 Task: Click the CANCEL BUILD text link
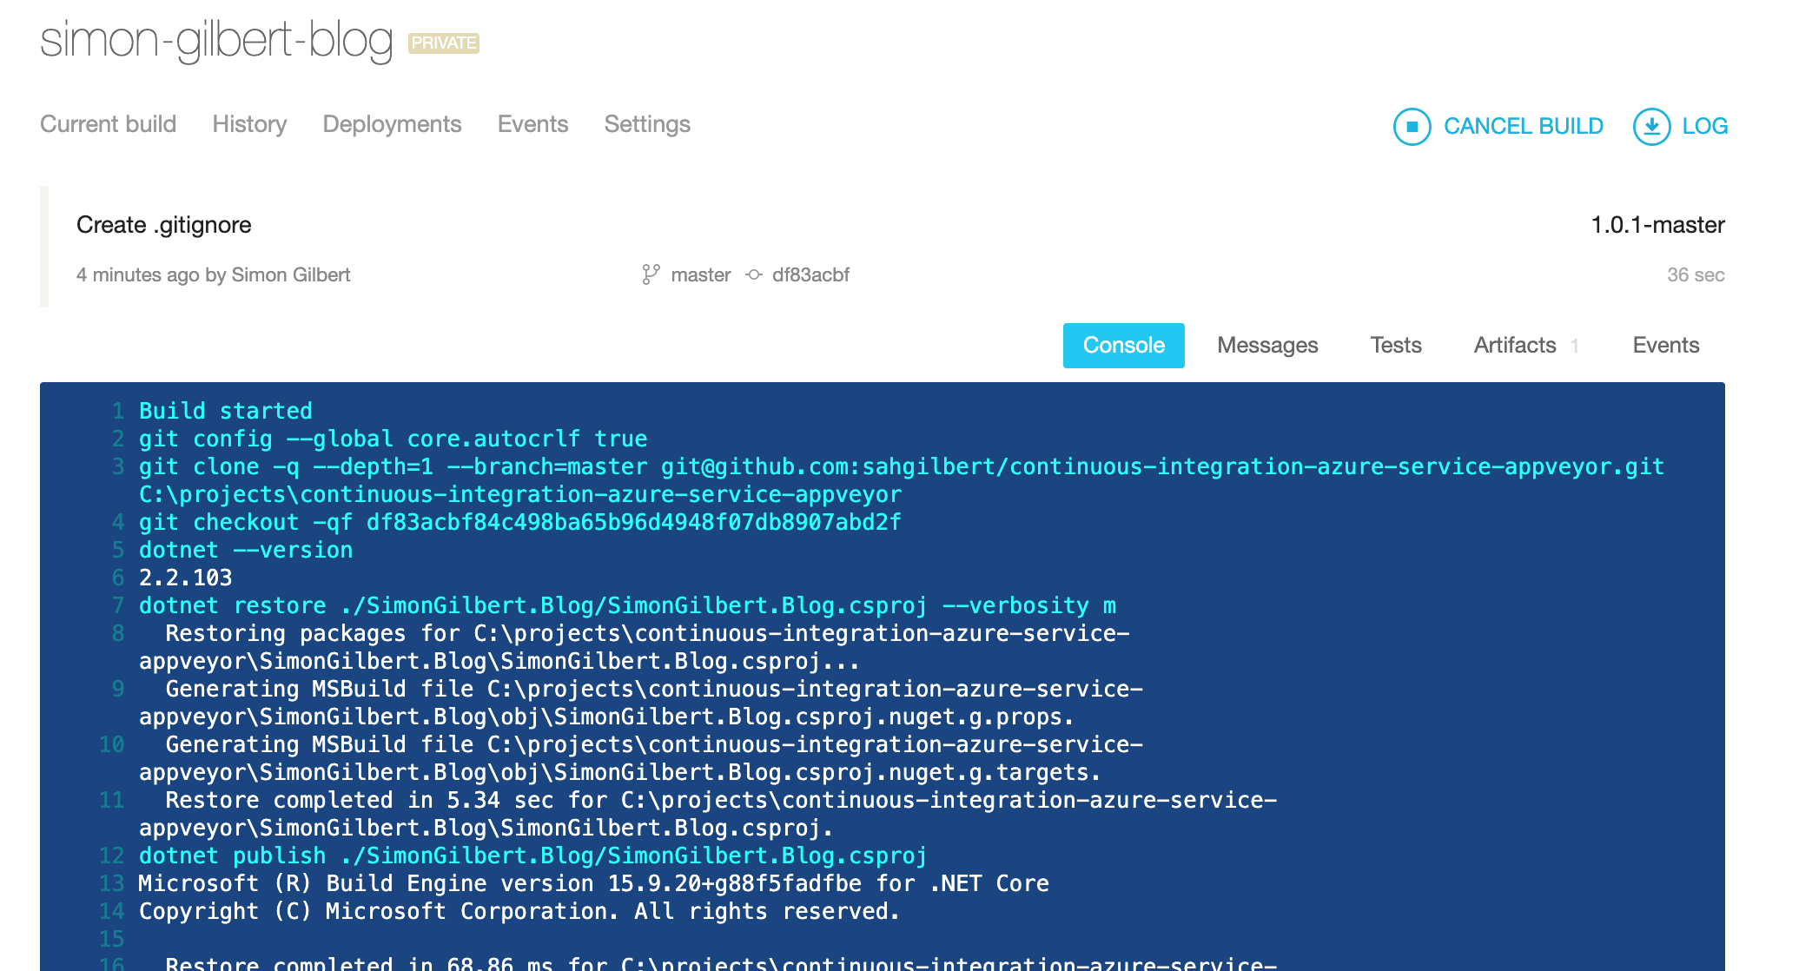(1523, 127)
